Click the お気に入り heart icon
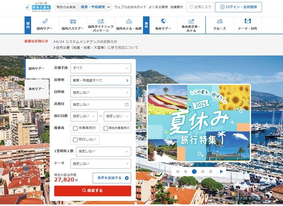 tap(192, 7)
